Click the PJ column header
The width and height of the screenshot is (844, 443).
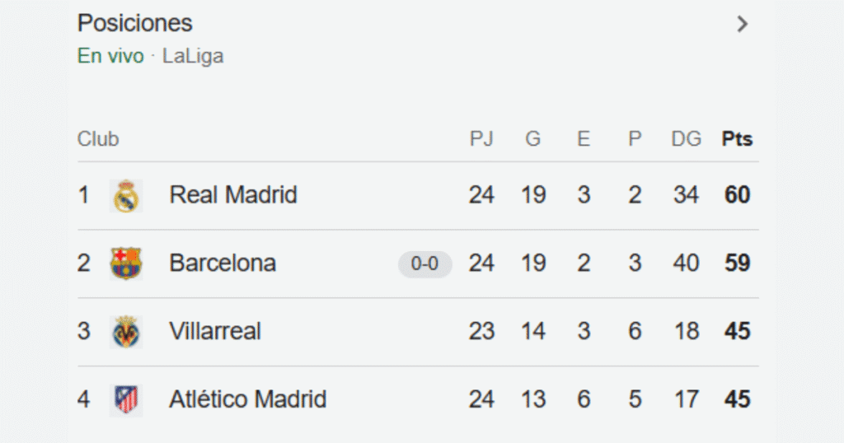point(481,139)
